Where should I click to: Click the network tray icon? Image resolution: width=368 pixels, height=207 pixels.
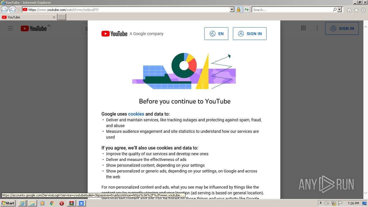pos(334,203)
